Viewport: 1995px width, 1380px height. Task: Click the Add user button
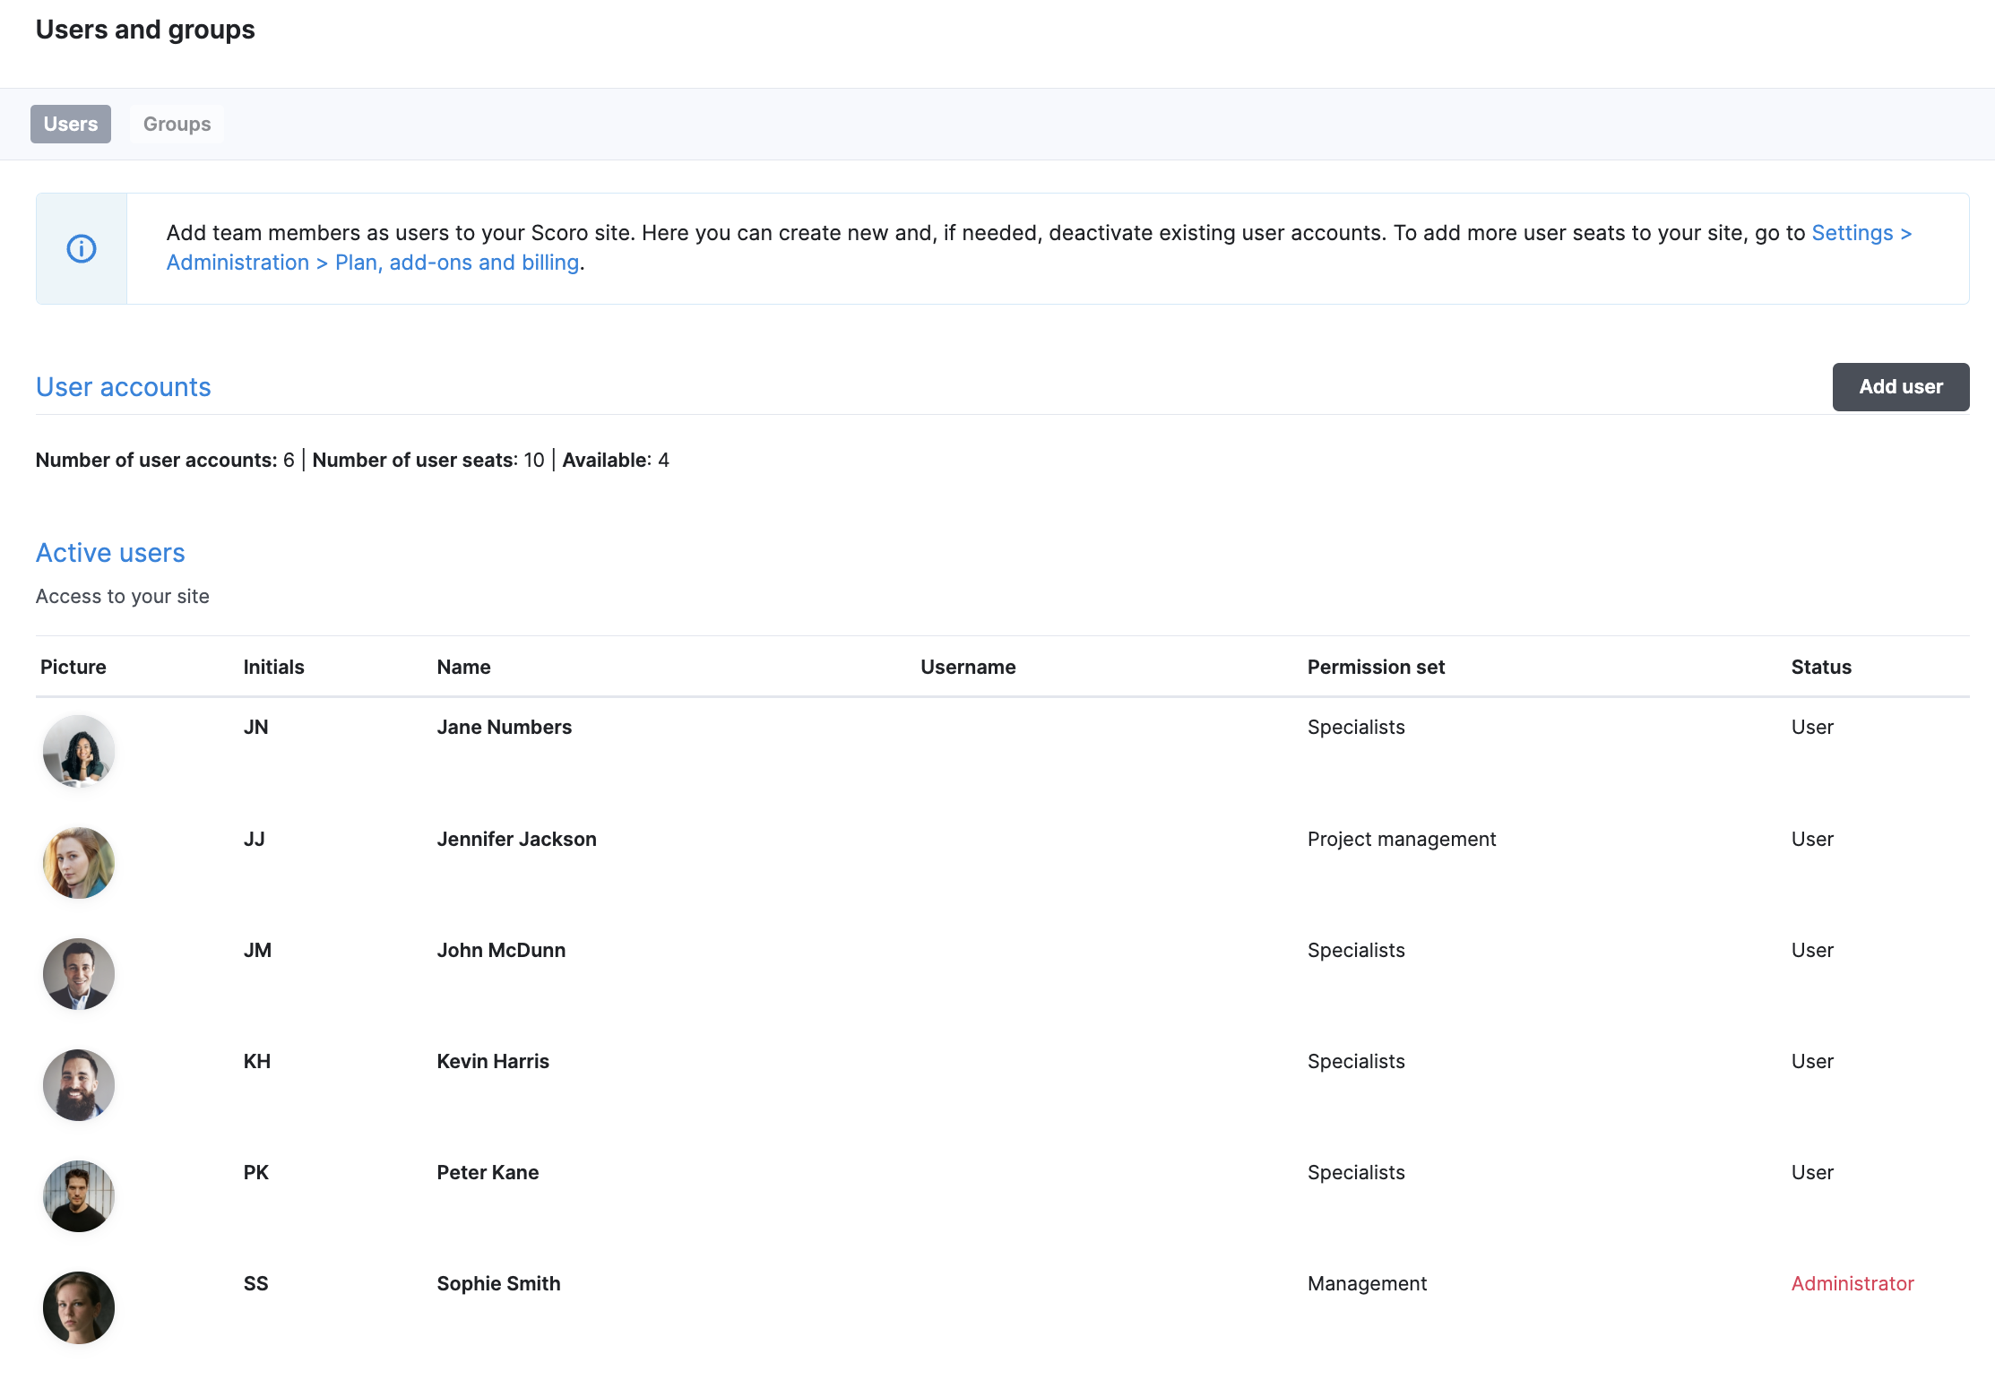(1901, 387)
